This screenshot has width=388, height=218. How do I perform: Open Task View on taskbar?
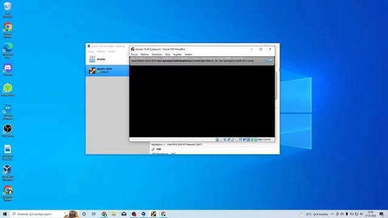(94, 214)
